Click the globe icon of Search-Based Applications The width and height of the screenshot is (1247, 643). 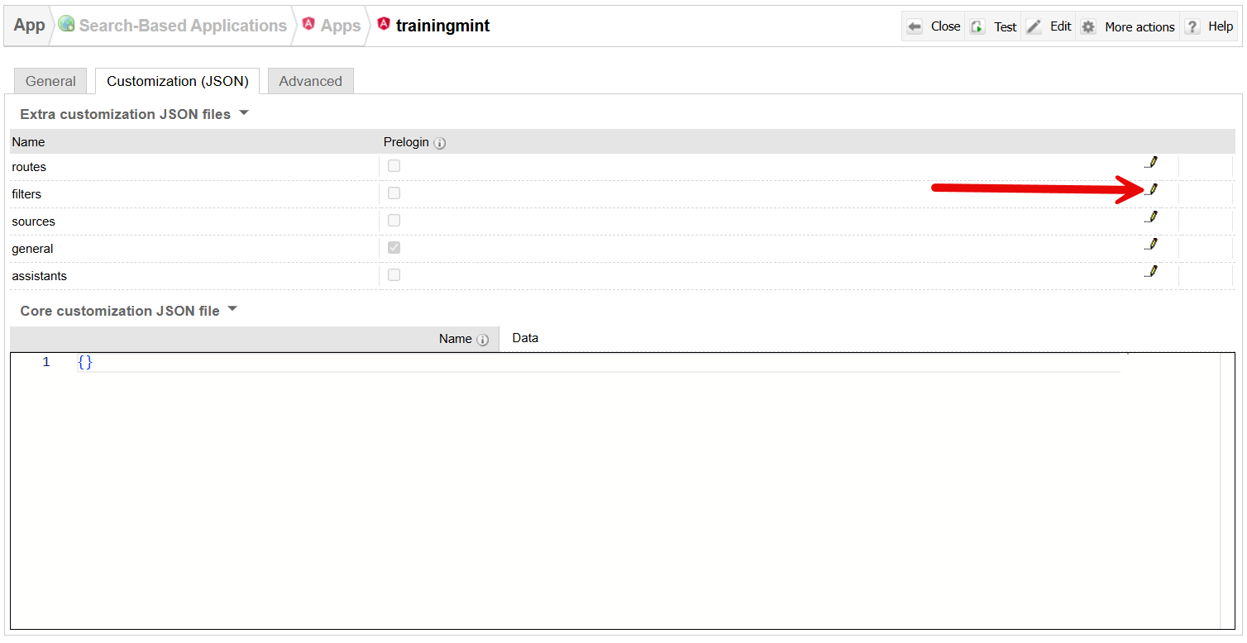[x=67, y=25]
